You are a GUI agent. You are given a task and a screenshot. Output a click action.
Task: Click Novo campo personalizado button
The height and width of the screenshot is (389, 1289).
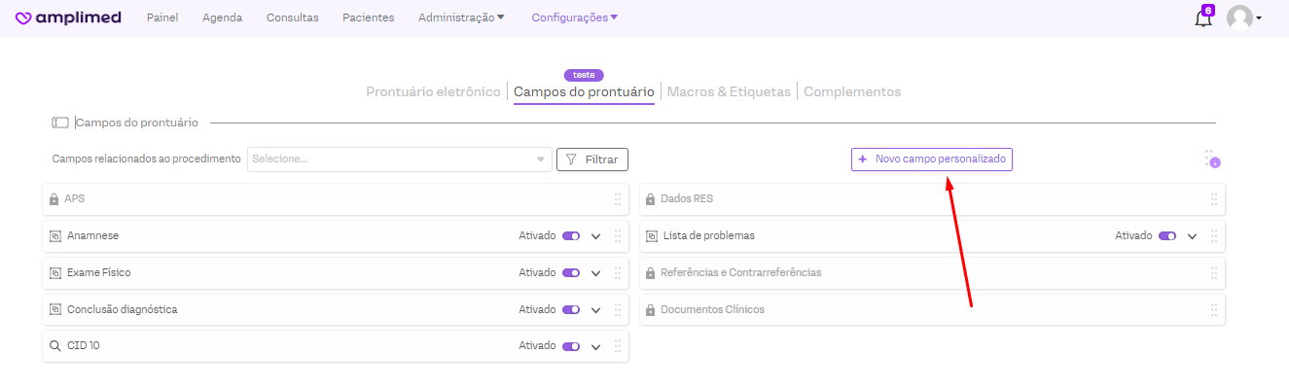[x=932, y=159]
